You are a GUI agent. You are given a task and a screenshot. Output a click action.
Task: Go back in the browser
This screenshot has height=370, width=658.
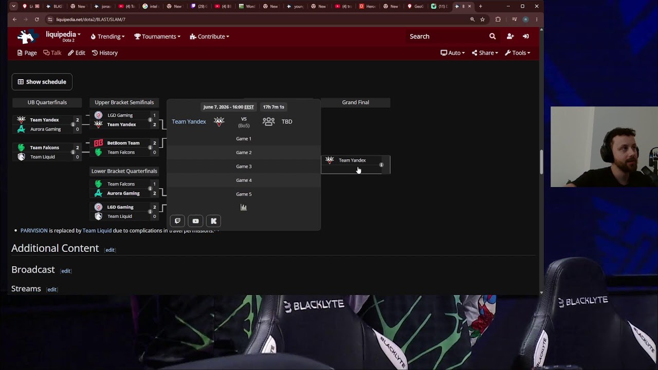pos(14,20)
